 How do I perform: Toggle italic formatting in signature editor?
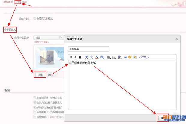coord(75,57)
